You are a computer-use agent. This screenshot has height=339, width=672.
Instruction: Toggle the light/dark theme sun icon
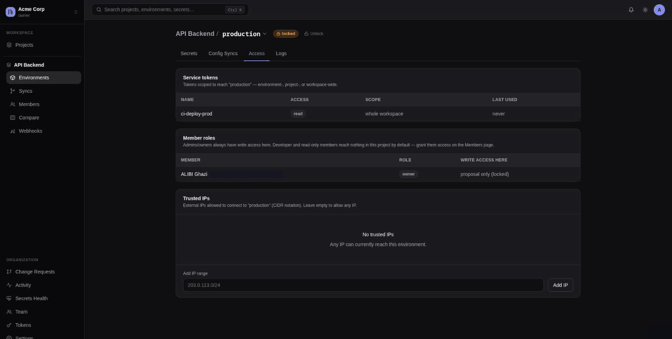click(645, 10)
